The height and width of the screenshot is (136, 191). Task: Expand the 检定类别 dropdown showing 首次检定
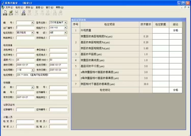(x=32, y=33)
